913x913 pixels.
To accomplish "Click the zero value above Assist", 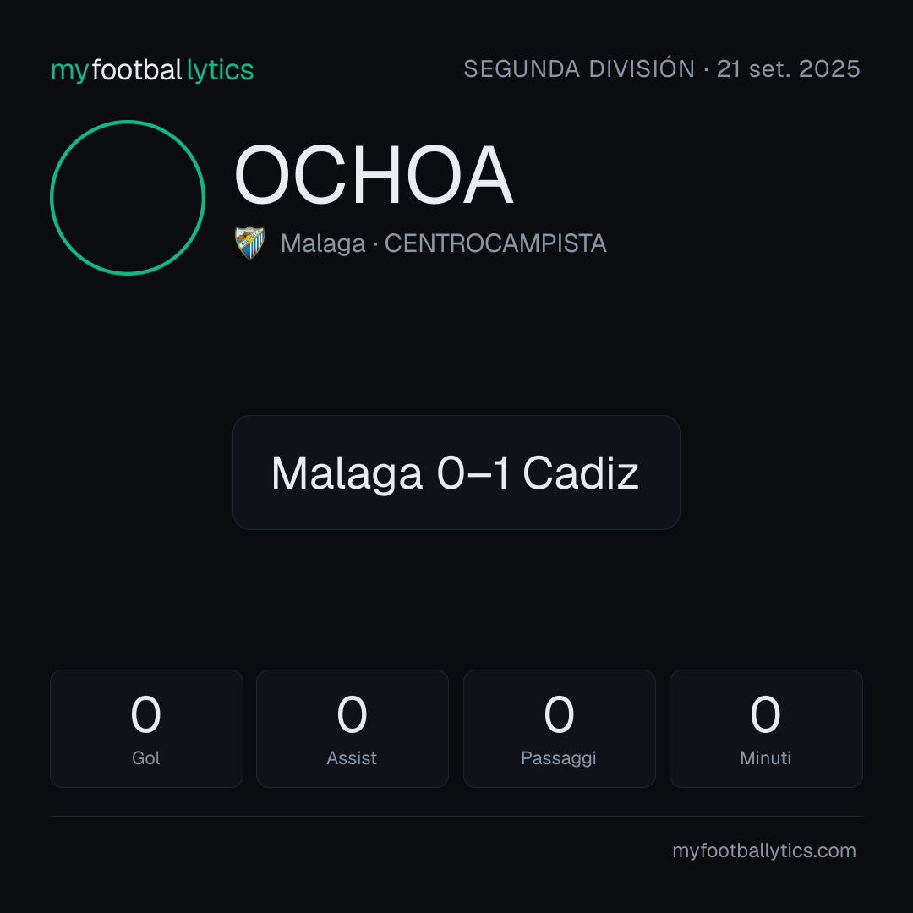I will (352, 714).
